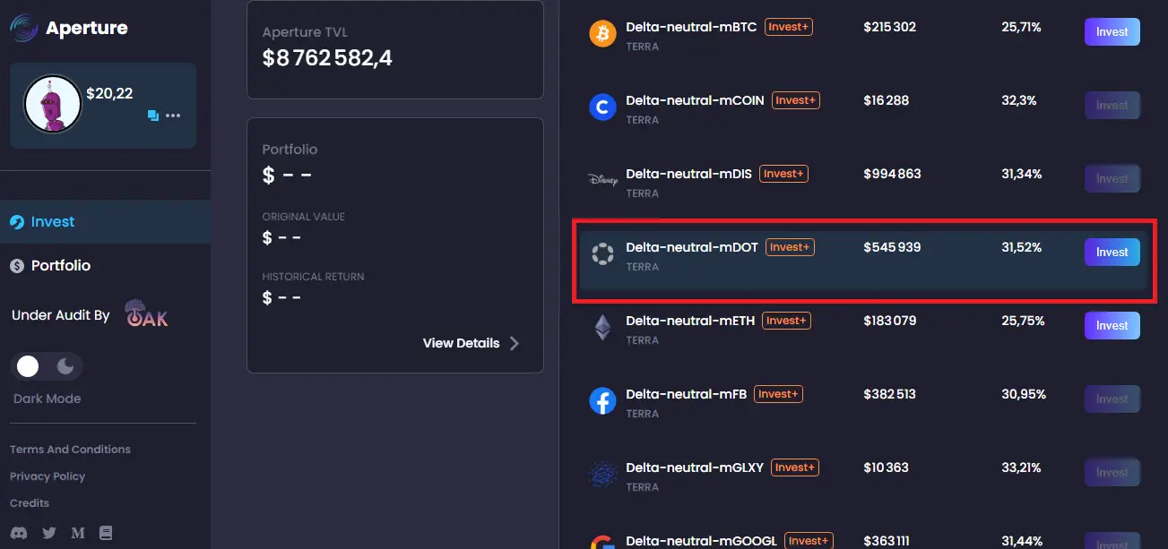Click the Ethereum icon for mETH strategy
Image resolution: width=1168 pixels, height=549 pixels.
click(x=602, y=328)
